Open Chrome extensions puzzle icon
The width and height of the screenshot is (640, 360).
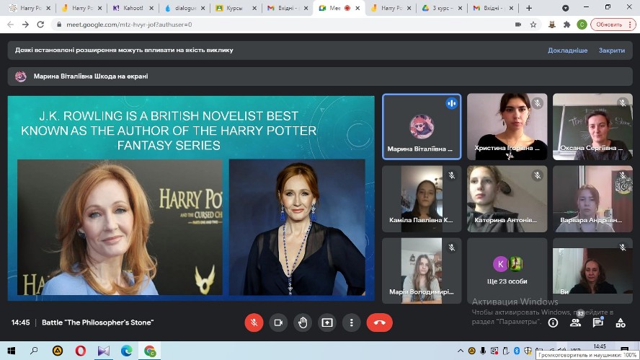(x=566, y=24)
